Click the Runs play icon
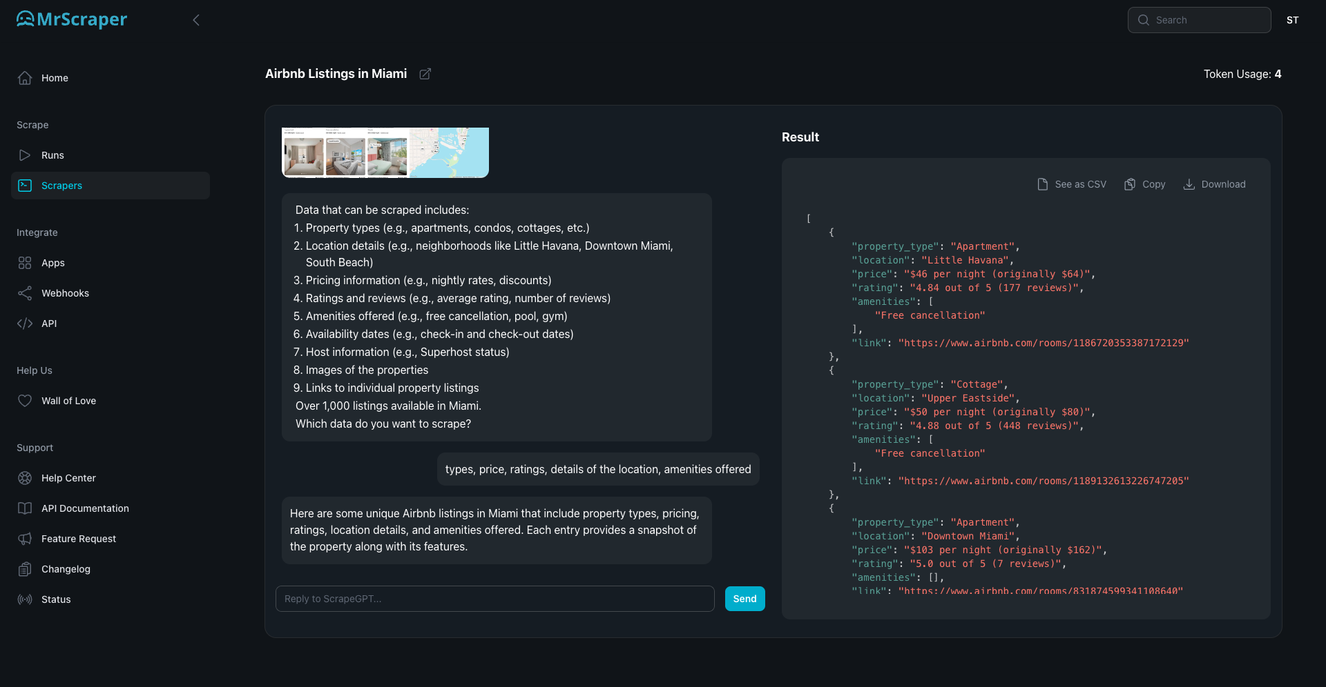Image resolution: width=1326 pixels, height=687 pixels. click(x=25, y=155)
